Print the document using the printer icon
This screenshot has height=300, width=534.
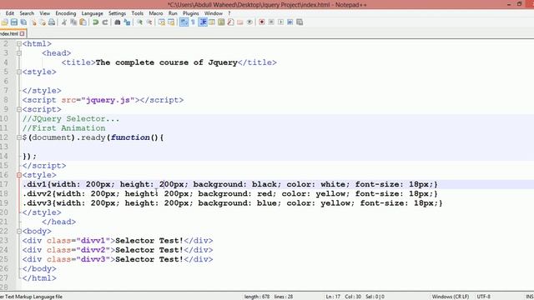click(52, 22)
